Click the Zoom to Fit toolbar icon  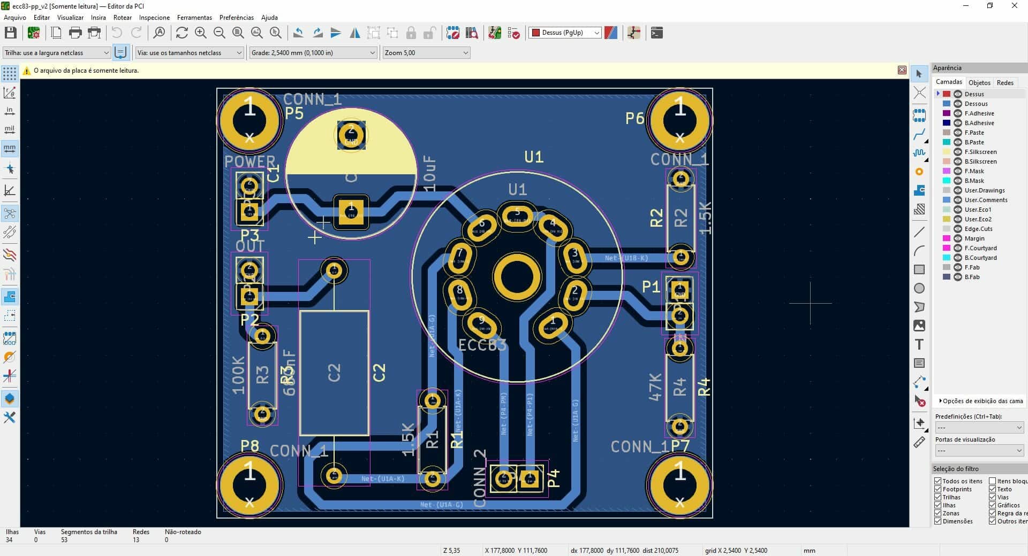tap(238, 33)
